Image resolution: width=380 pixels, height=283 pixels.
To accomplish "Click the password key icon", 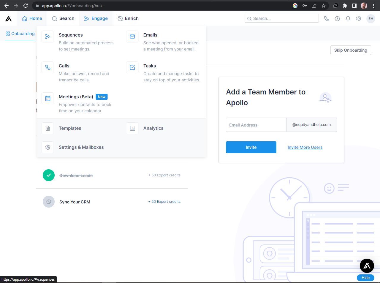I will (305, 6).
